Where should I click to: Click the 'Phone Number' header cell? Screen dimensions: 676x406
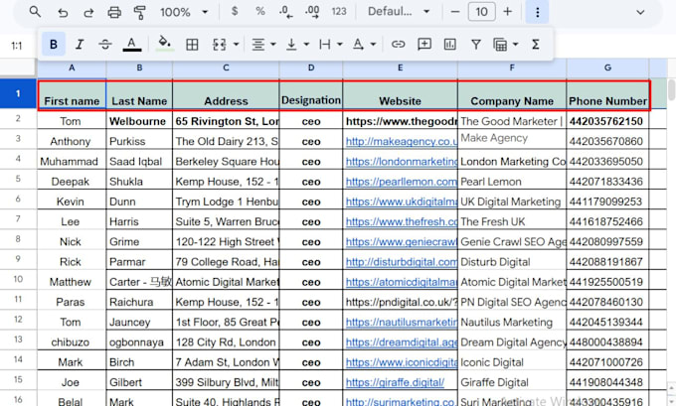[607, 94]
